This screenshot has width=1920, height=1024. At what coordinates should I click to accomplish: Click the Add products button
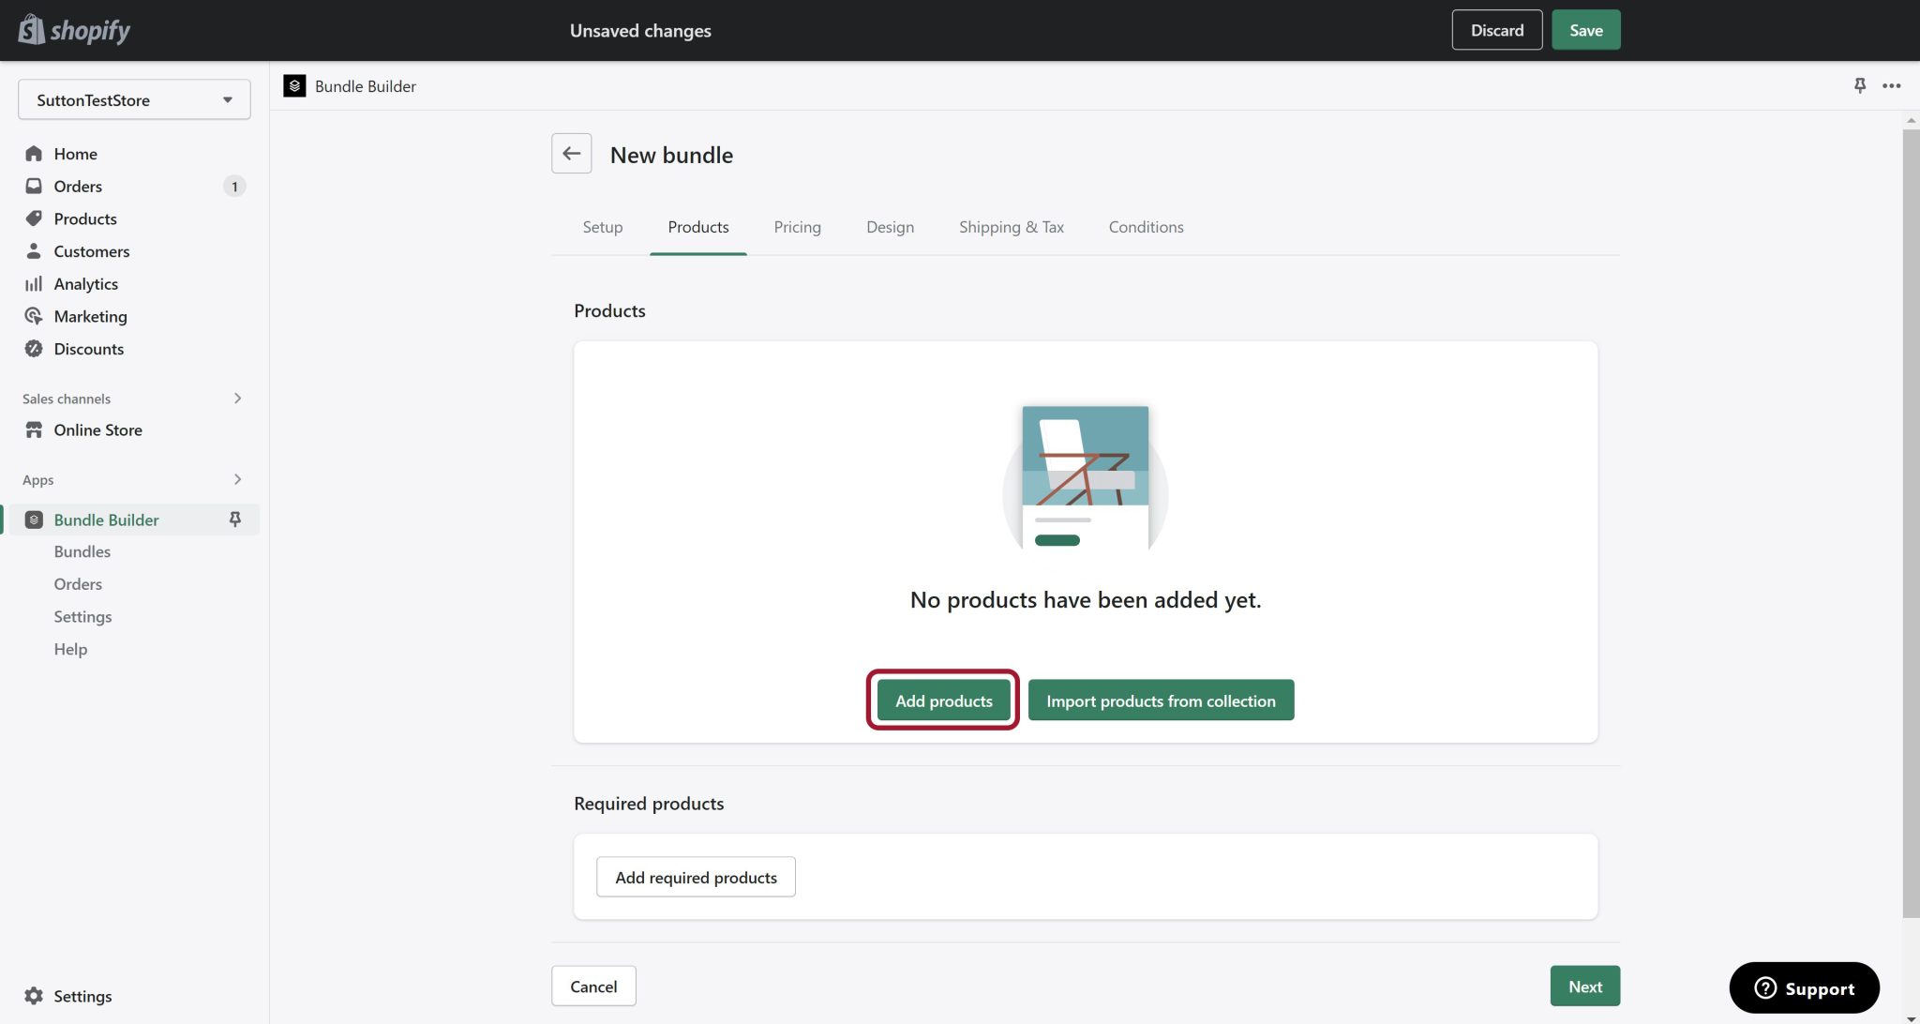943,700
